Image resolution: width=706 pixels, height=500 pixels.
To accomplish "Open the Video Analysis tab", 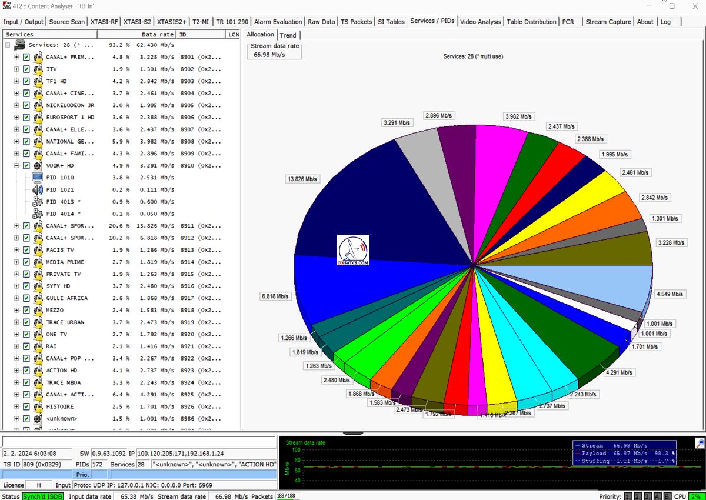I will [481, 22].
